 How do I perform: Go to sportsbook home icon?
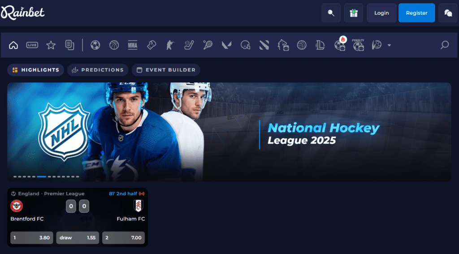click(x=13, y=45)
